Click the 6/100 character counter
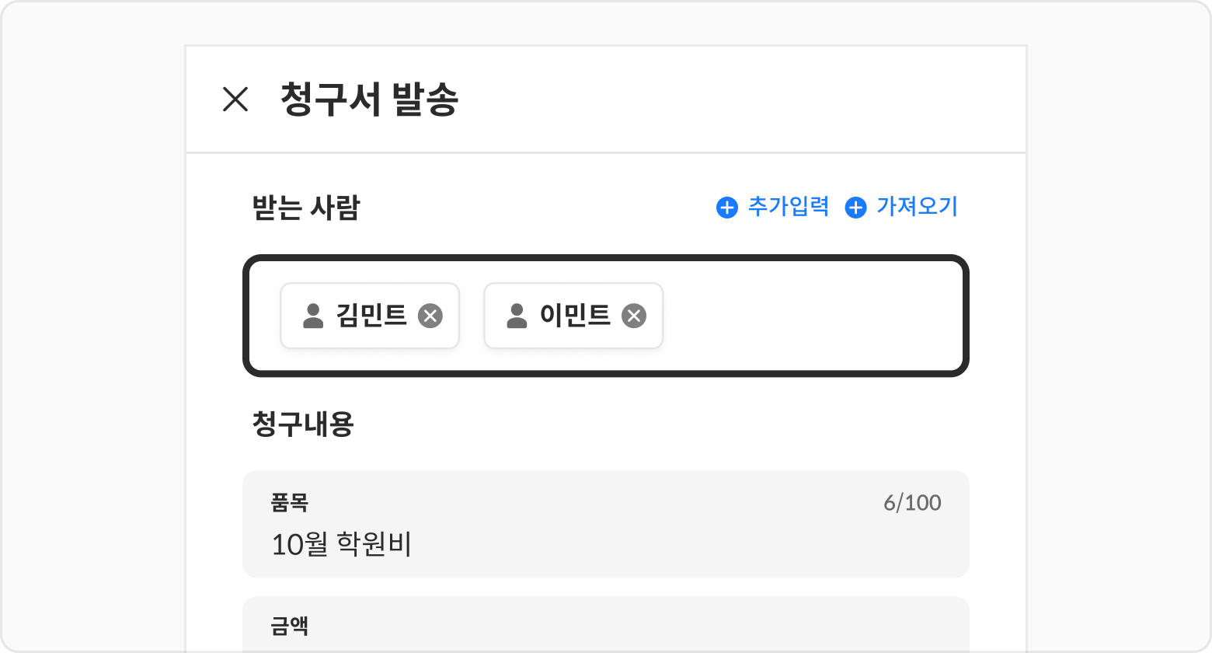The image size is (1212, 653). 912,503
